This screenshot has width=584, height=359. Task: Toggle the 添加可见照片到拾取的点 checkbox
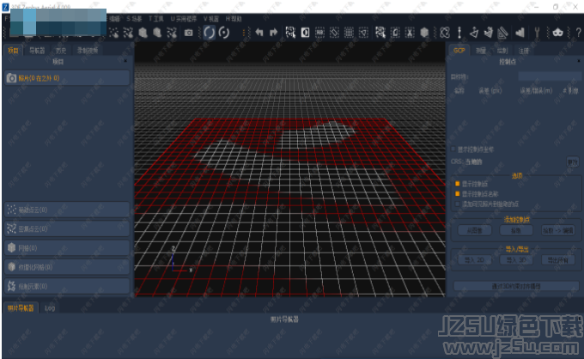pyautogui.click(x=458, y=204)
